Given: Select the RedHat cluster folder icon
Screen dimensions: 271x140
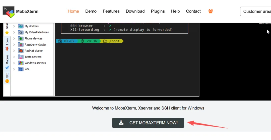Looking at the screenshot, I should coord(21,51).
